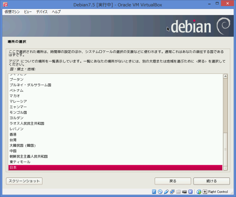Click the virtualization features chip icon
Viewport: 236px width, 197px height.
[190, 192]
